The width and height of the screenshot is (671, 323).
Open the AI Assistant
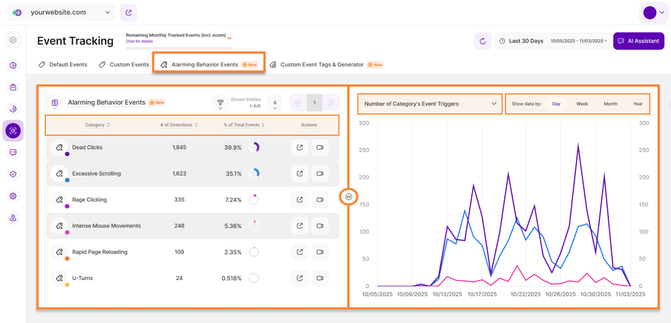coord(639,41)
